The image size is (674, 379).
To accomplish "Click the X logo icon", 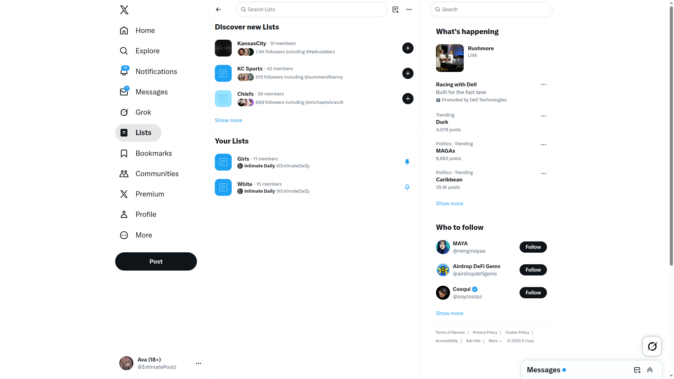I will coord(124,9).
